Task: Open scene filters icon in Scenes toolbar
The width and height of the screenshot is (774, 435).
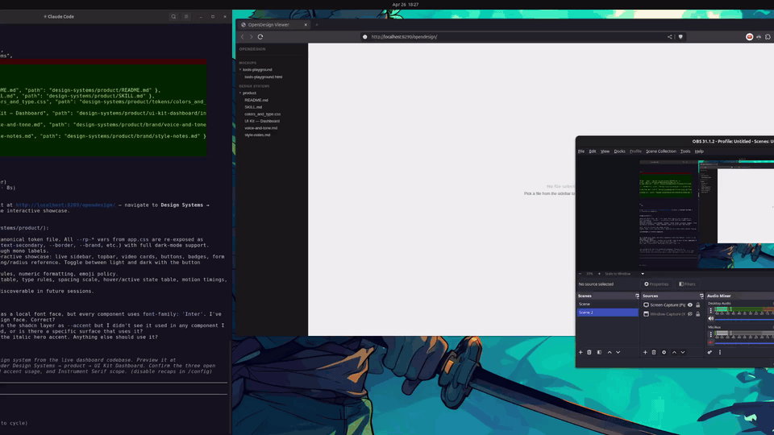Action: [599, 352]
